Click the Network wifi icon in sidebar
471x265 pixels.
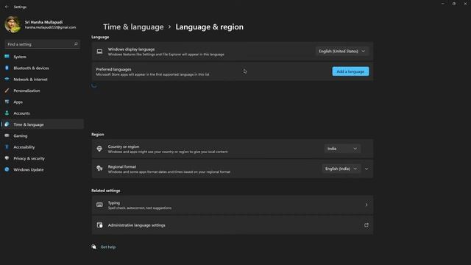7,79
